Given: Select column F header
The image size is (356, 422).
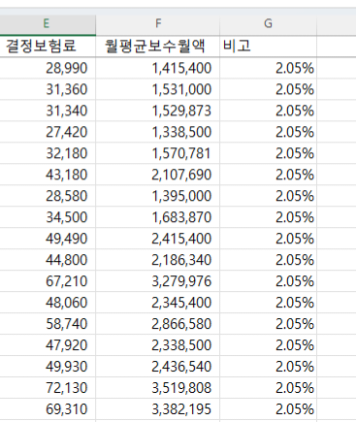Looking at the screenshot, I should (158, 24).
